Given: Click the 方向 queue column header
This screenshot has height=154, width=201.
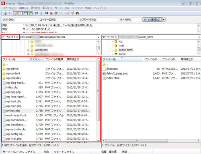Looking at the screenshot, I should (46, 152).
